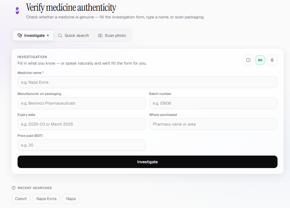Click the clock icon beside Recent Searches

coord(14,188)
